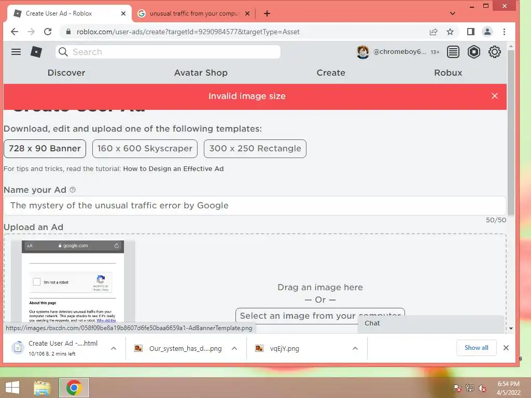
Task: Show the Name your Ad help tooltip icon
Action: pos(73,190)
